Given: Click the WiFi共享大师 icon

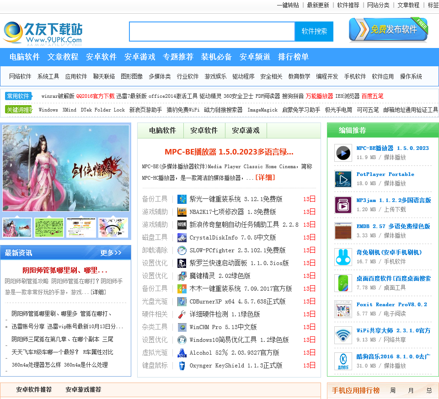Looking at the screenshot, I should (343, 335).
